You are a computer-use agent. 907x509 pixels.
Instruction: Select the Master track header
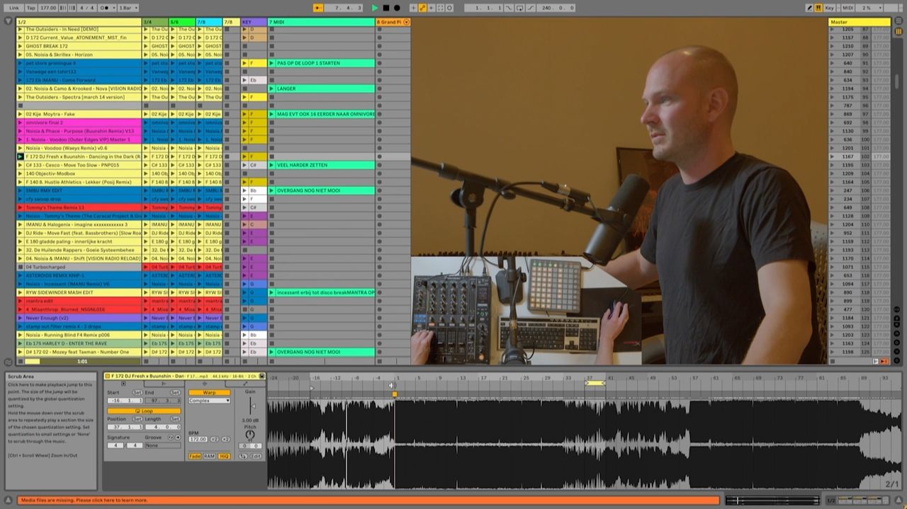[x=860, y=22]
